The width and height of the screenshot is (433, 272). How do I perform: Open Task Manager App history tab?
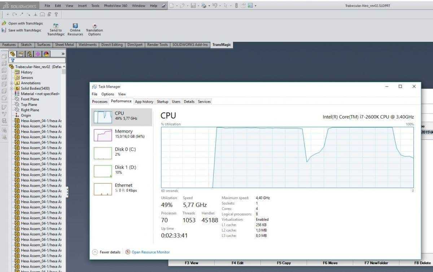(x=144, y=102)
